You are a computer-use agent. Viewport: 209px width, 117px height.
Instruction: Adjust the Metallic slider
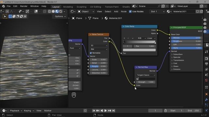tap(187, 38)
